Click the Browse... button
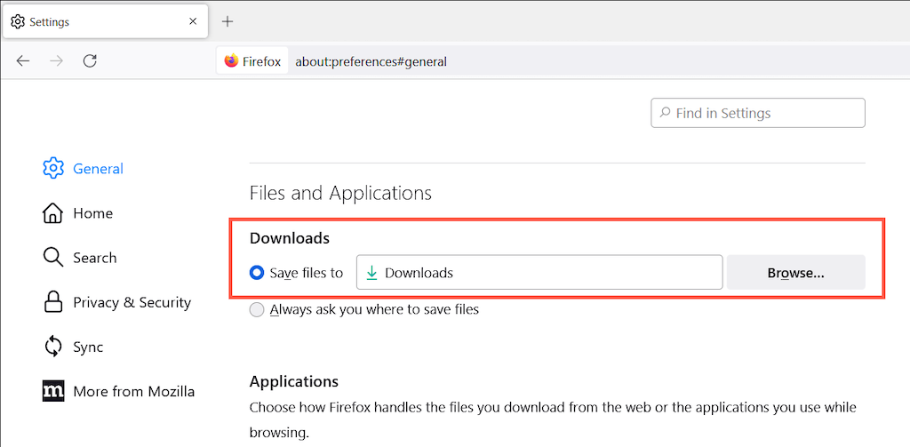 pos(795,273)
